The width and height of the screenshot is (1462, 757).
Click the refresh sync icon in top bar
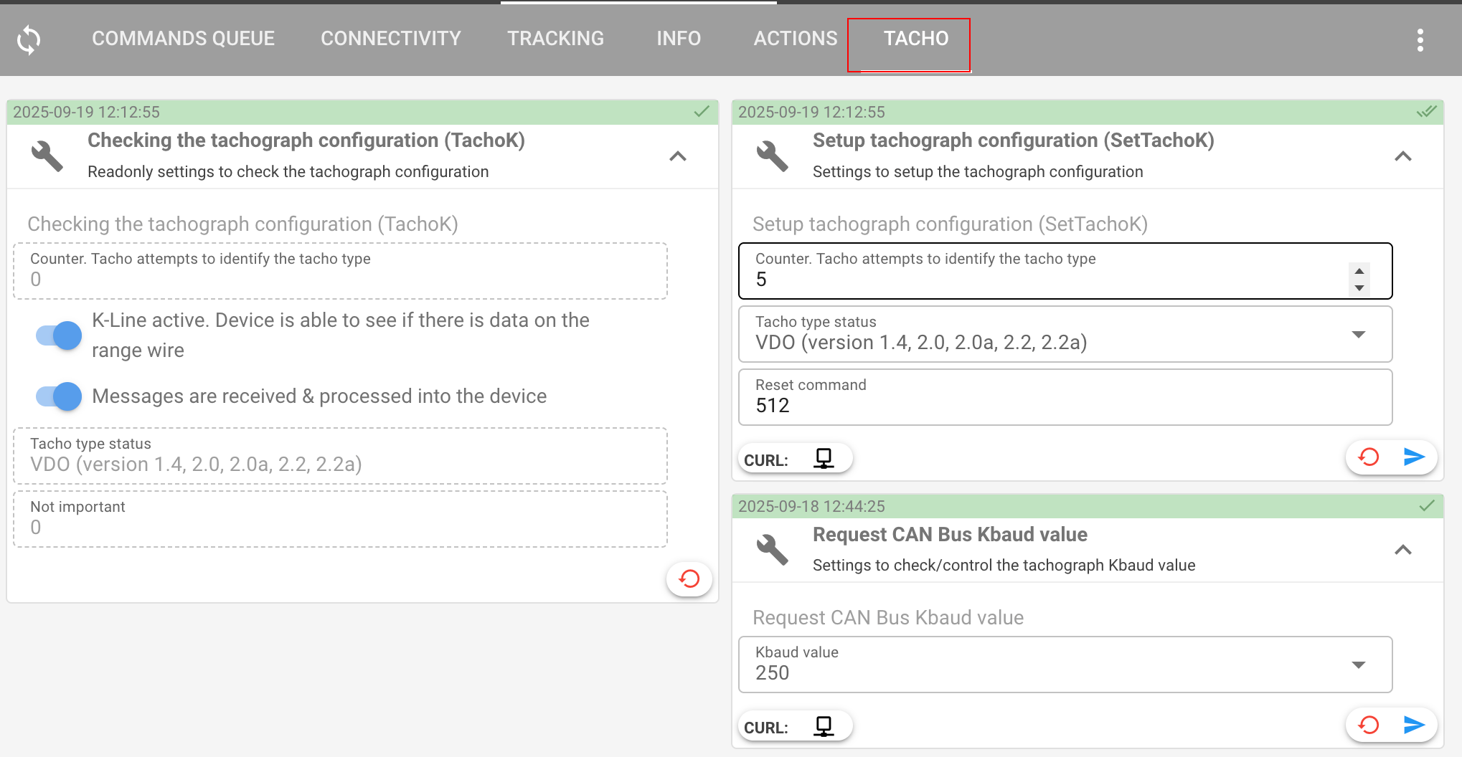point(29,39)
